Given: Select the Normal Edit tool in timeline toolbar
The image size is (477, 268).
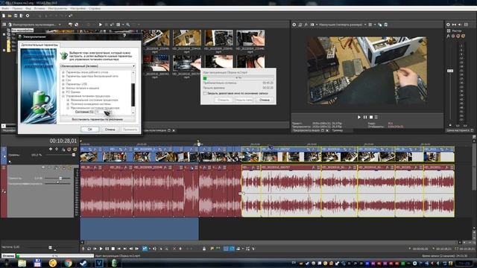Looking at the screenshot, I should [x=145, y=249].
